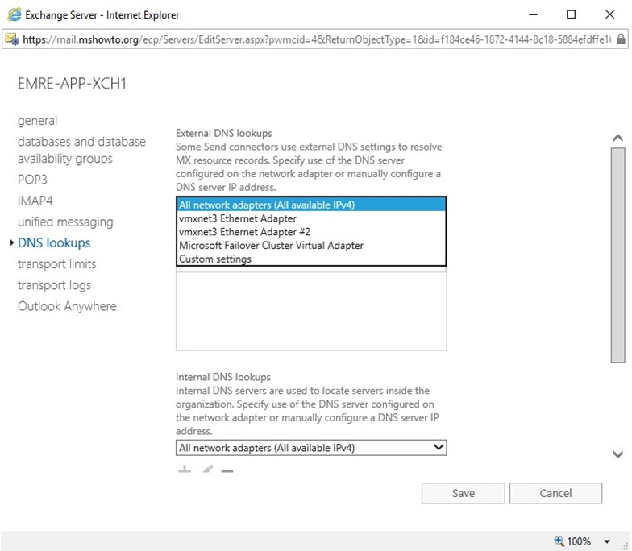
Task: Open zoom level dropdown arrow next to 100%
Action: [607, 541]
